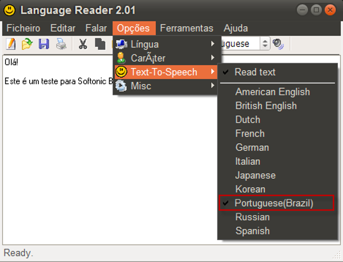343x262 pixels.
Task: Click the speaker Speak icon in toolbar
Action: tap(278, 44)
